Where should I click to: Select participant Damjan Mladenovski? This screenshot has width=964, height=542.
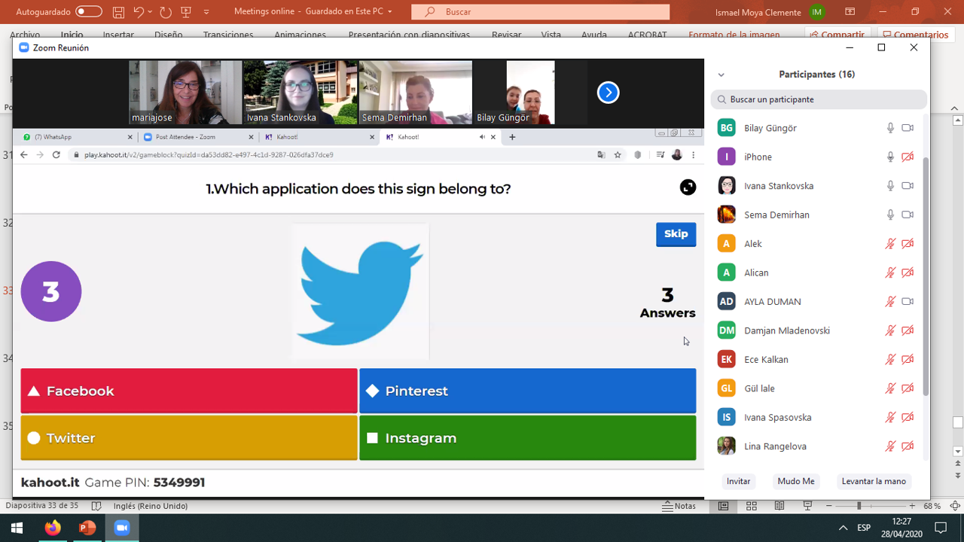816,330
